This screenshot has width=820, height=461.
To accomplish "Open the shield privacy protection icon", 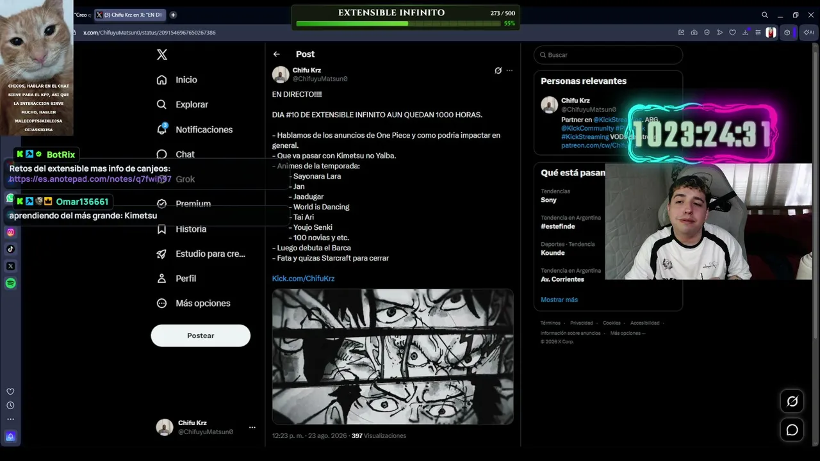I will (x=707, y=33).
